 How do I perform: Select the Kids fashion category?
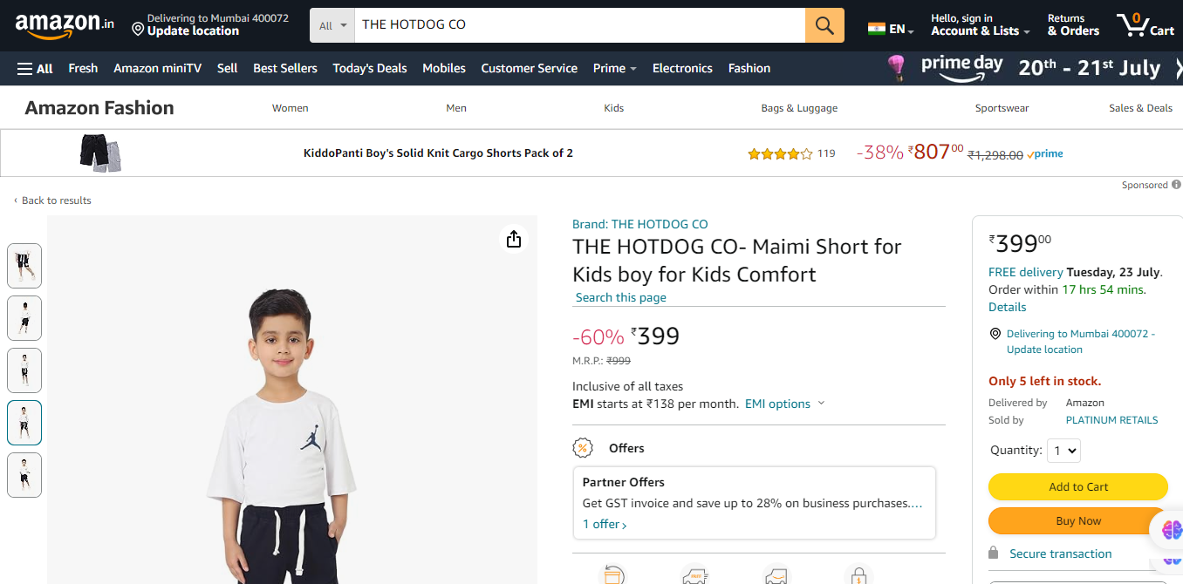coord(613,108)
